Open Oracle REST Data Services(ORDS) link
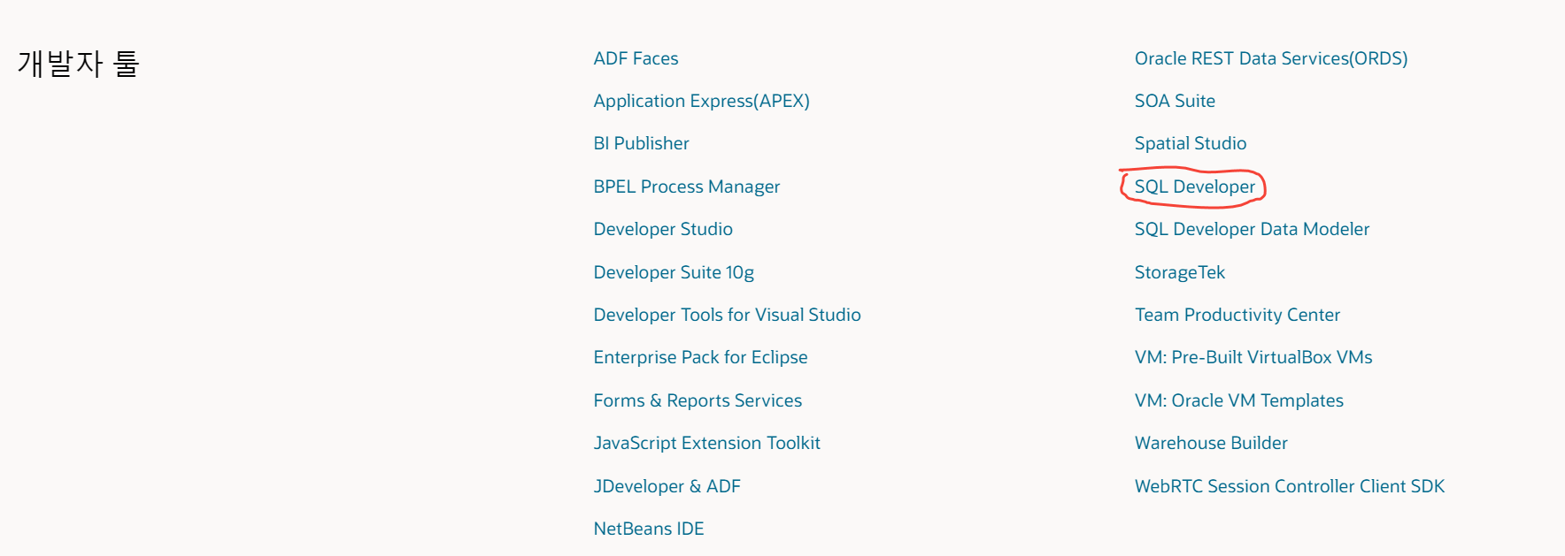This screenshot has height=556, width=1565. click(1271, 58)
